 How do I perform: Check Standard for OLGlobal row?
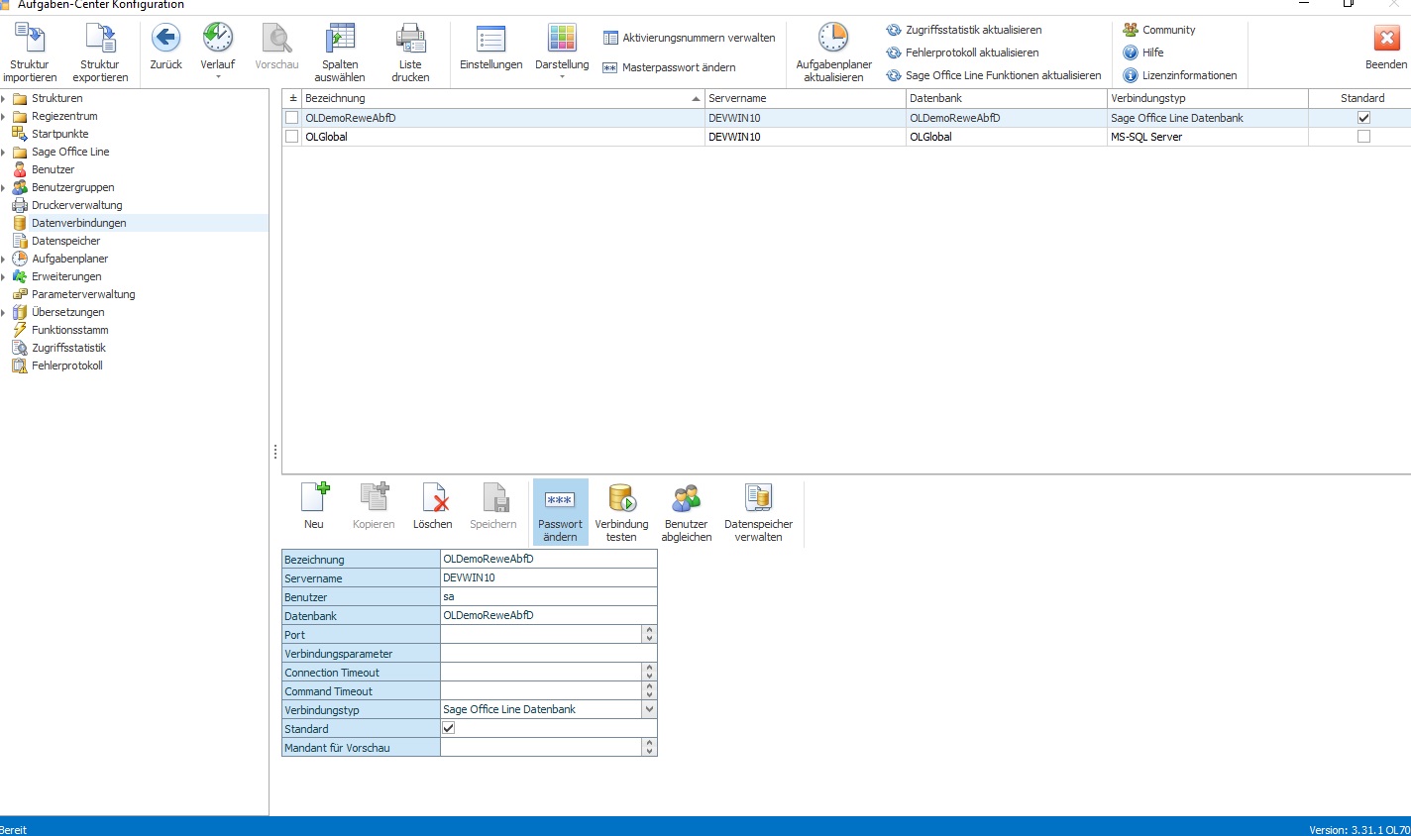(x=1363, y=137)
